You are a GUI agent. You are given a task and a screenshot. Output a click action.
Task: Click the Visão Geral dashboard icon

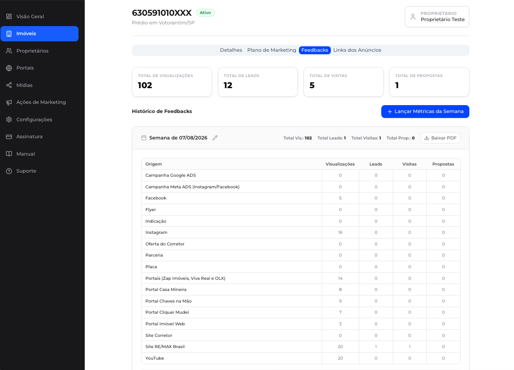9,17
